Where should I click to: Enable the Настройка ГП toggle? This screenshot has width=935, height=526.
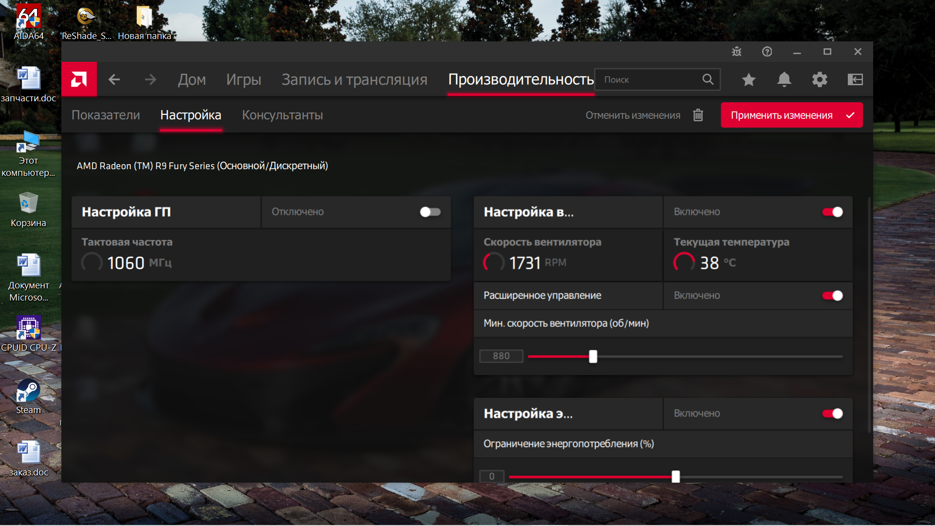[430, 212]
